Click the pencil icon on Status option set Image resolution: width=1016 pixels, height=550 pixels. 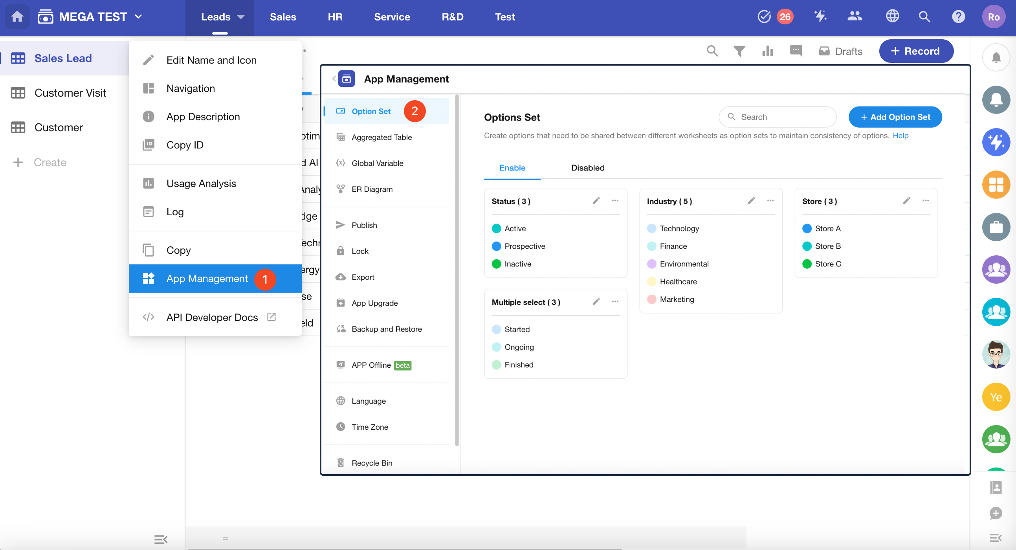[x=596, y=201]
